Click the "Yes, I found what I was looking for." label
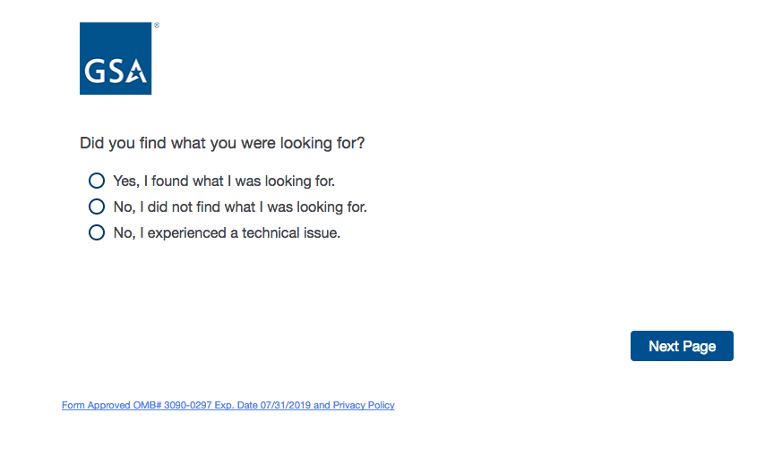Image resolution: width=782 pixels, height=455 pixels. [224, 181]
